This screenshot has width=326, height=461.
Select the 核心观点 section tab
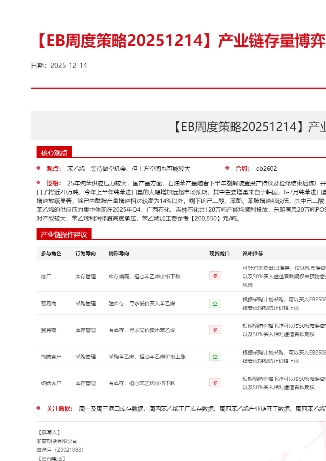[54, 152]
